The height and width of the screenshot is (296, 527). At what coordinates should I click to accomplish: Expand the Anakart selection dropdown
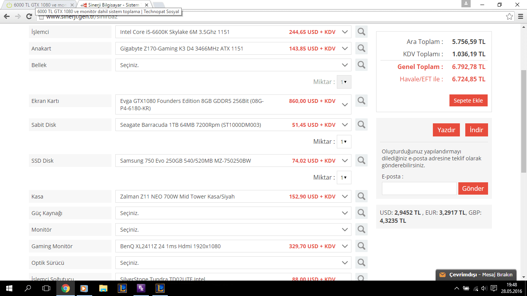(x=233, y=49)
